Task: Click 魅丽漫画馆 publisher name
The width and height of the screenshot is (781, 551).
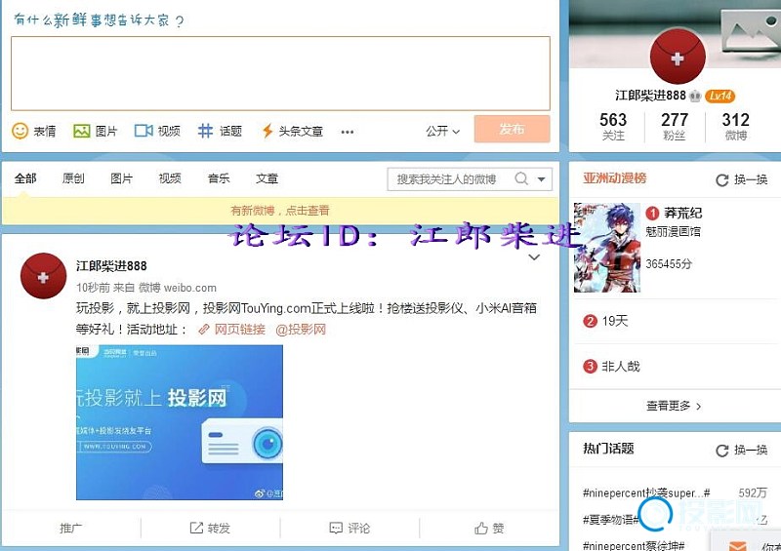Action: point(673,231)
